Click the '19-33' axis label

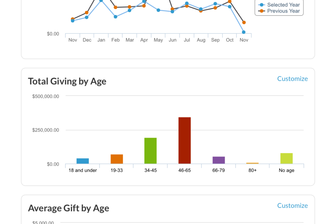[117, 171]
